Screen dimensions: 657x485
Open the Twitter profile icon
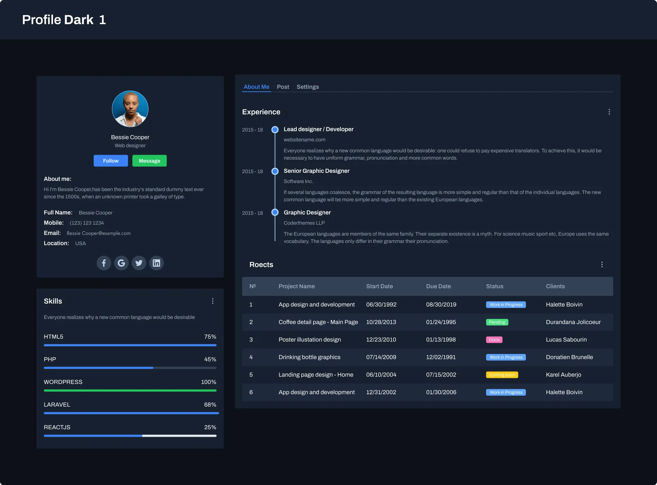click(x=139, y=263)
